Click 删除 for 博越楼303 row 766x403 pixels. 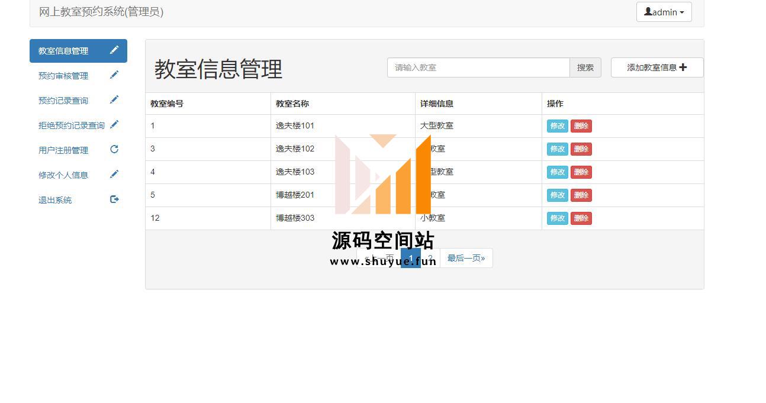tap(581, 218)
